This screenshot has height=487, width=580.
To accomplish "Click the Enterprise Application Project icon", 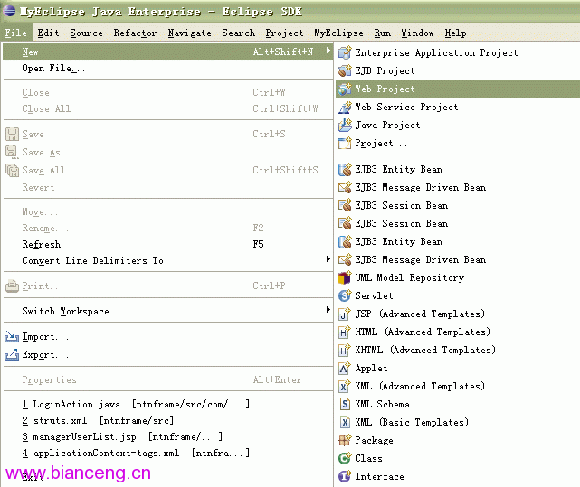I will tap(345, 52).
